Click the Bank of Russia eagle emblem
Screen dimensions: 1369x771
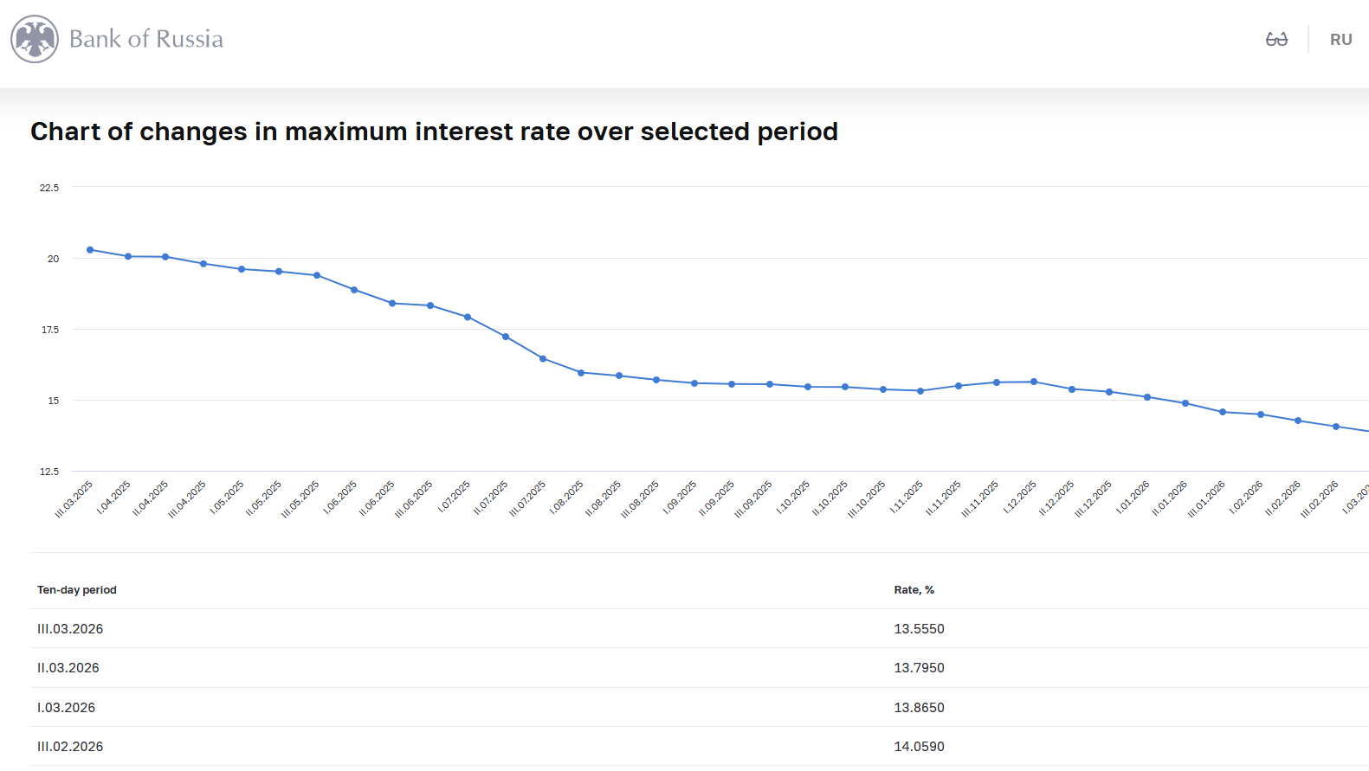click(35, 39)
